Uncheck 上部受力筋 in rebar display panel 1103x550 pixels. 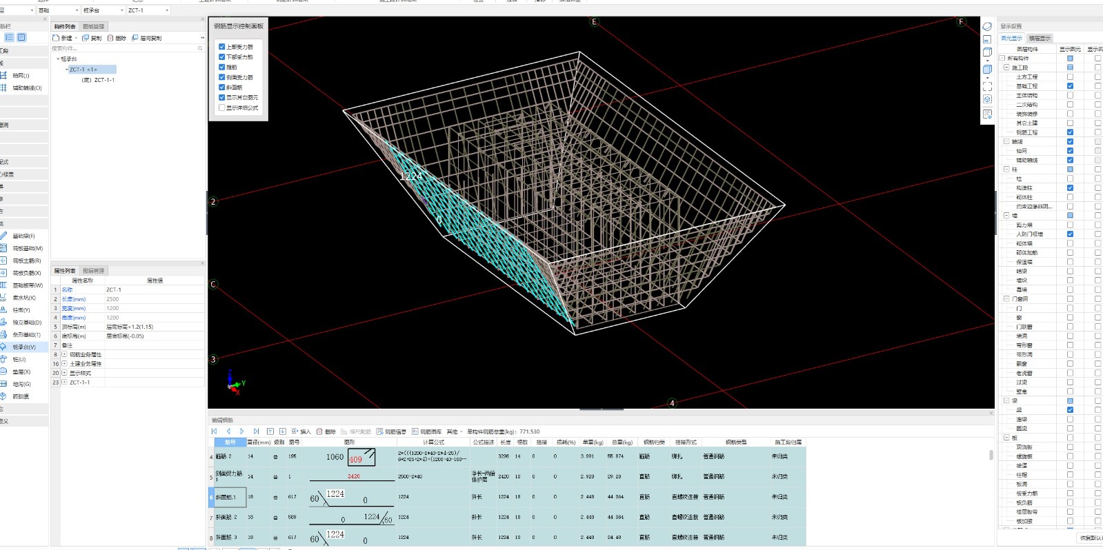[222, 47]
